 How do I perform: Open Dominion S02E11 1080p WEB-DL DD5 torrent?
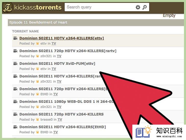[66, 102]
